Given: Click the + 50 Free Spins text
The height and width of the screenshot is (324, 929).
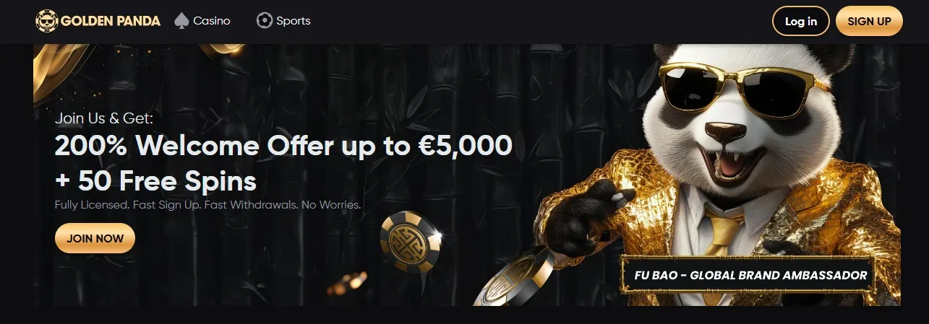Looking at the screenshot, I should click(x=155, y=180).
